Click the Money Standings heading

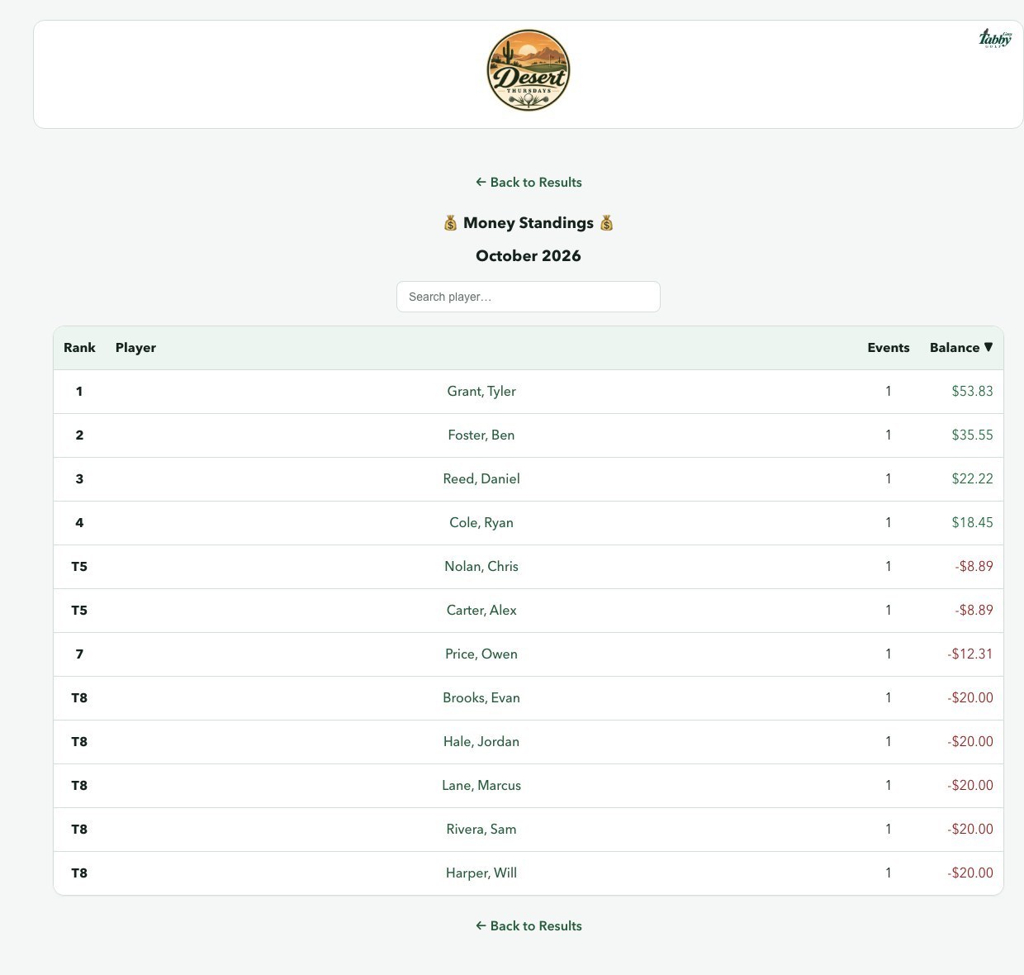[529, 223]
